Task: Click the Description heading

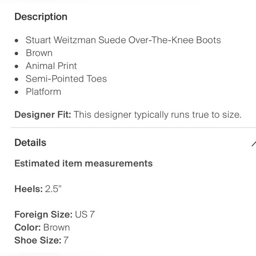Action: pos(41,17)
